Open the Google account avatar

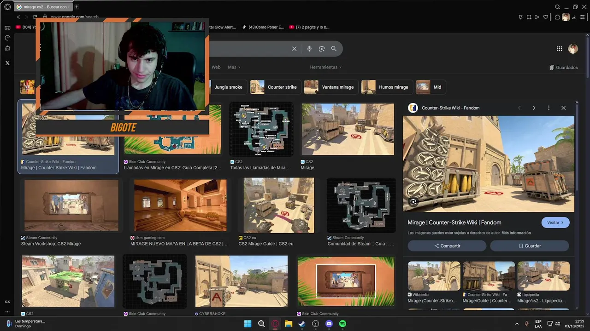tap(573, 49)
